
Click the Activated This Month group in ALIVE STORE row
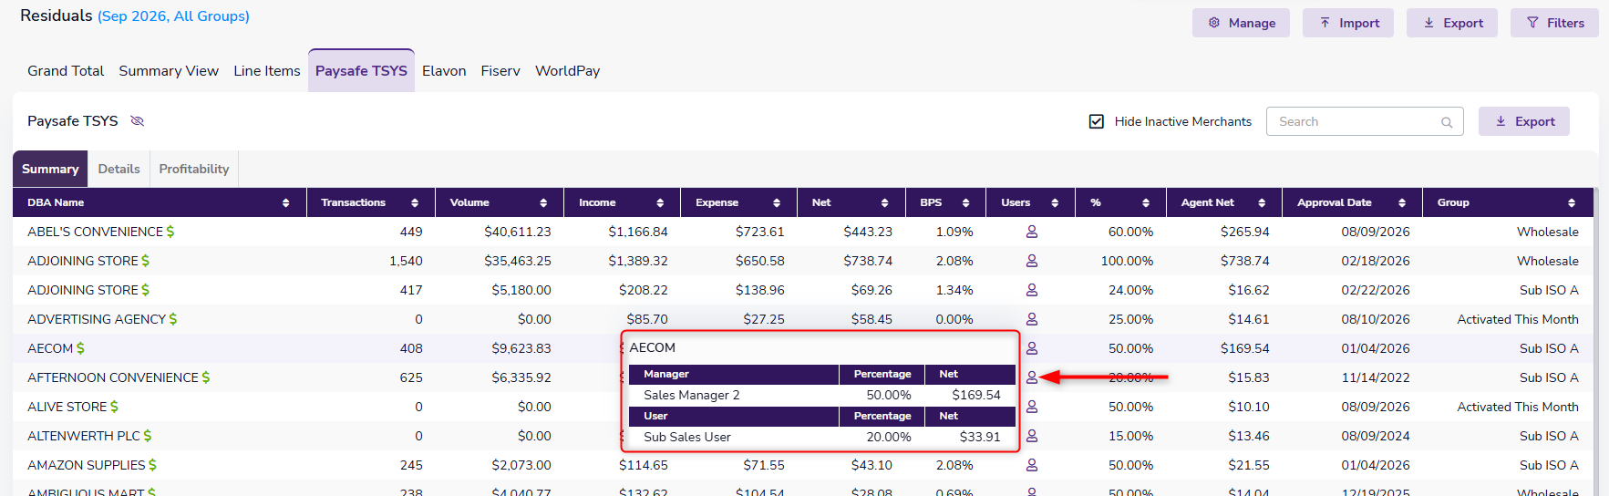point(1518,407)
